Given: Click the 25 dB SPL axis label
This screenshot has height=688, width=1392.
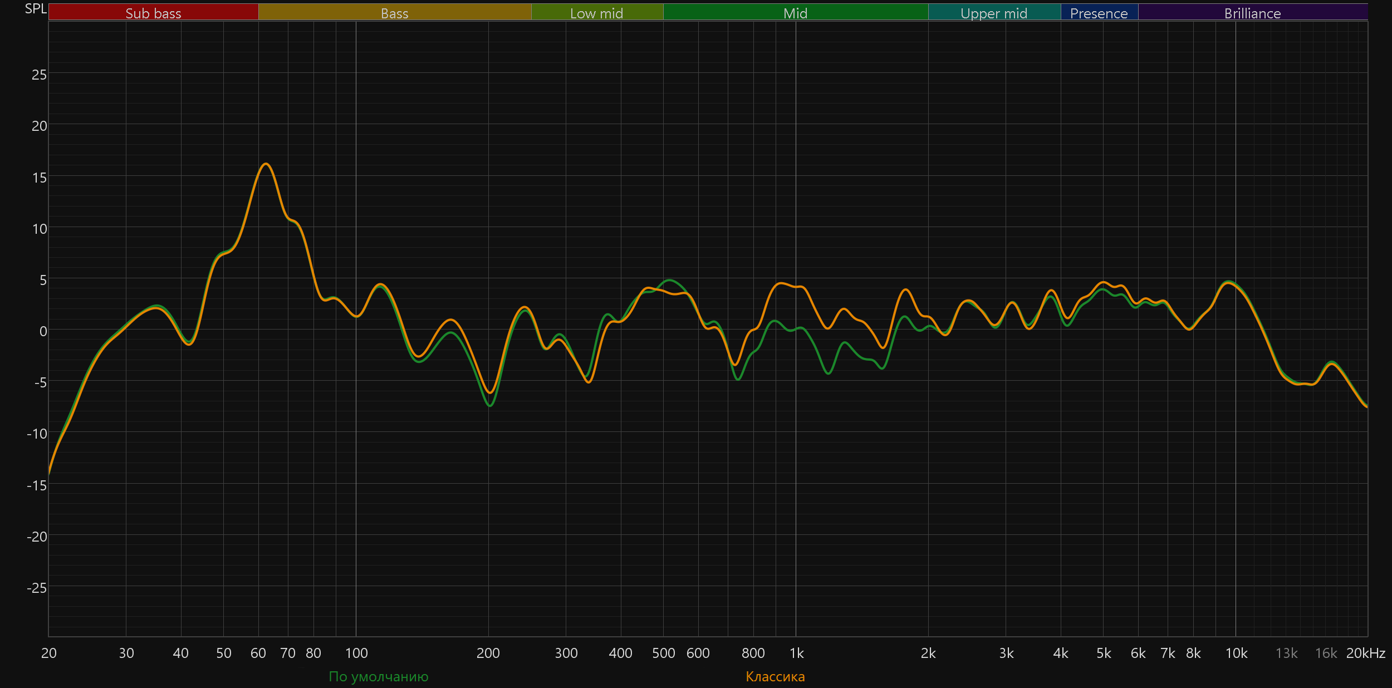Looking at the screenshot, I should (x=39, y=75).
